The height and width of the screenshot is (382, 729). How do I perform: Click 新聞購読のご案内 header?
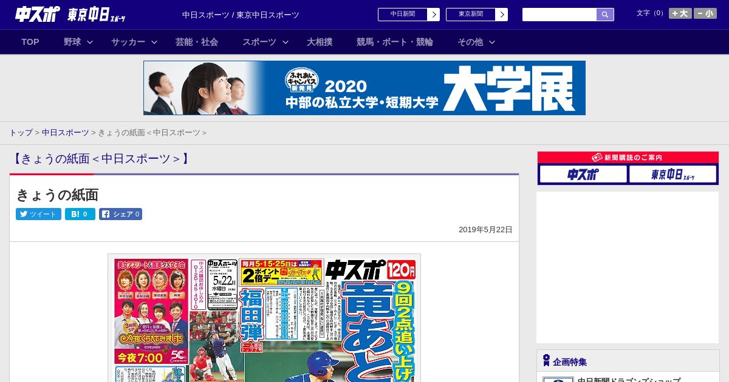click(x=628, y=158)
